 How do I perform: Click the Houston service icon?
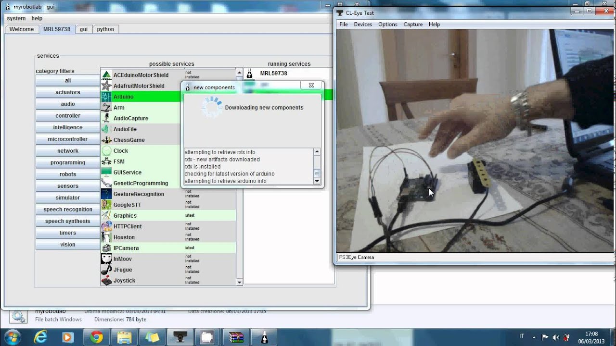[106, 237]
